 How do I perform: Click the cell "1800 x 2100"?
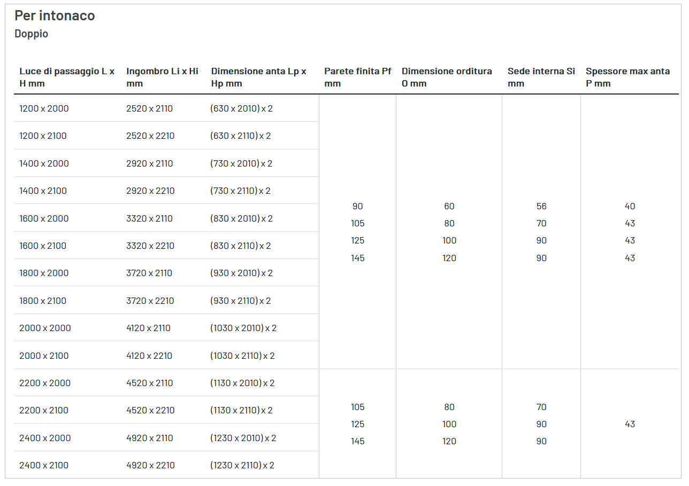pyautogui.click(x=43, y=301)
